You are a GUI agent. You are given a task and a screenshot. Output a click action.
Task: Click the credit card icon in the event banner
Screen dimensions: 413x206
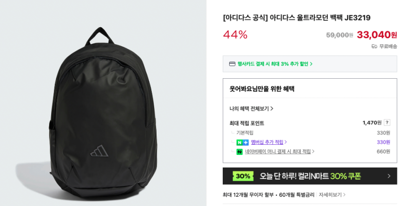(232, 64)
